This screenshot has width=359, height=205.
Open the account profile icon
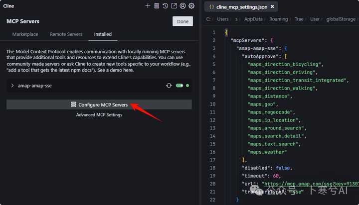(x=182, y=6)
